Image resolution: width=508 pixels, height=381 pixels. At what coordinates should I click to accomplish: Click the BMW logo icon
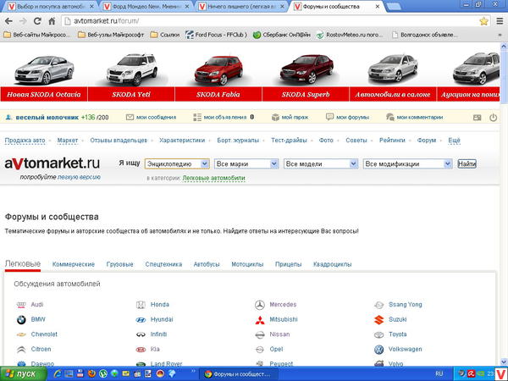click(x=21, y=320)
